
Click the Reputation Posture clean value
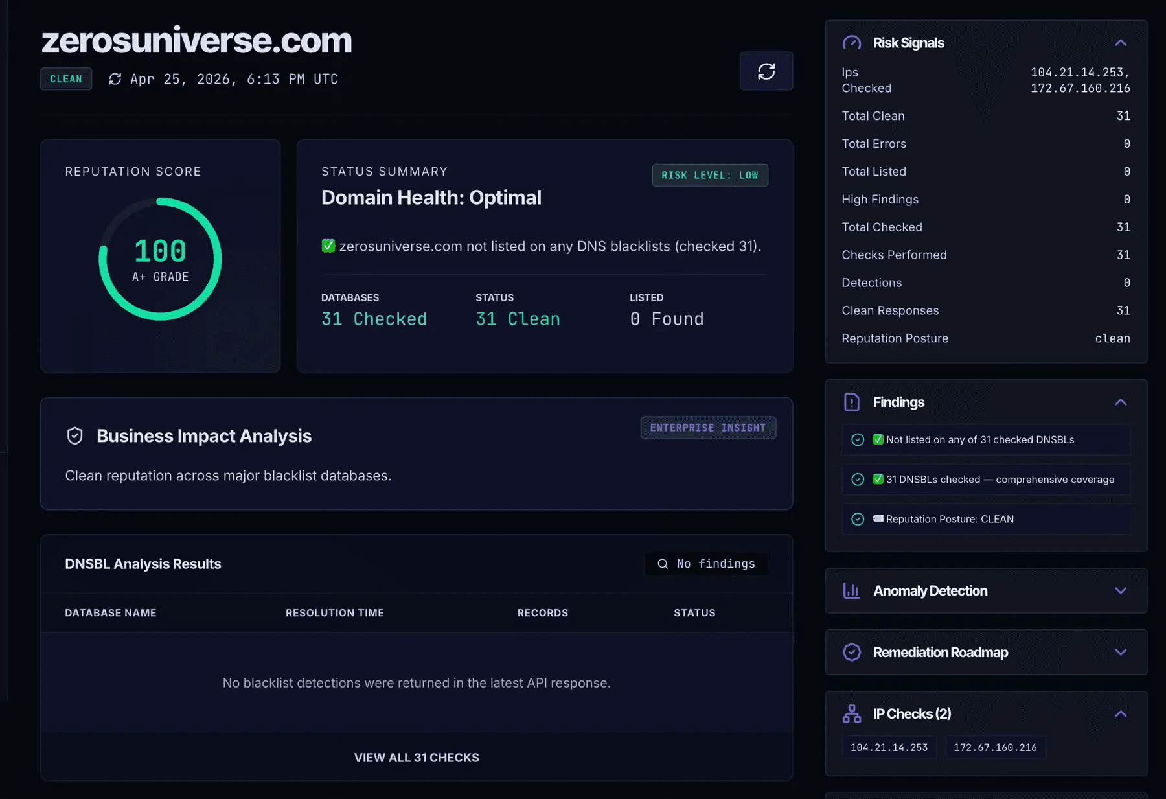pyautogui.click(x=1112, y=339)
